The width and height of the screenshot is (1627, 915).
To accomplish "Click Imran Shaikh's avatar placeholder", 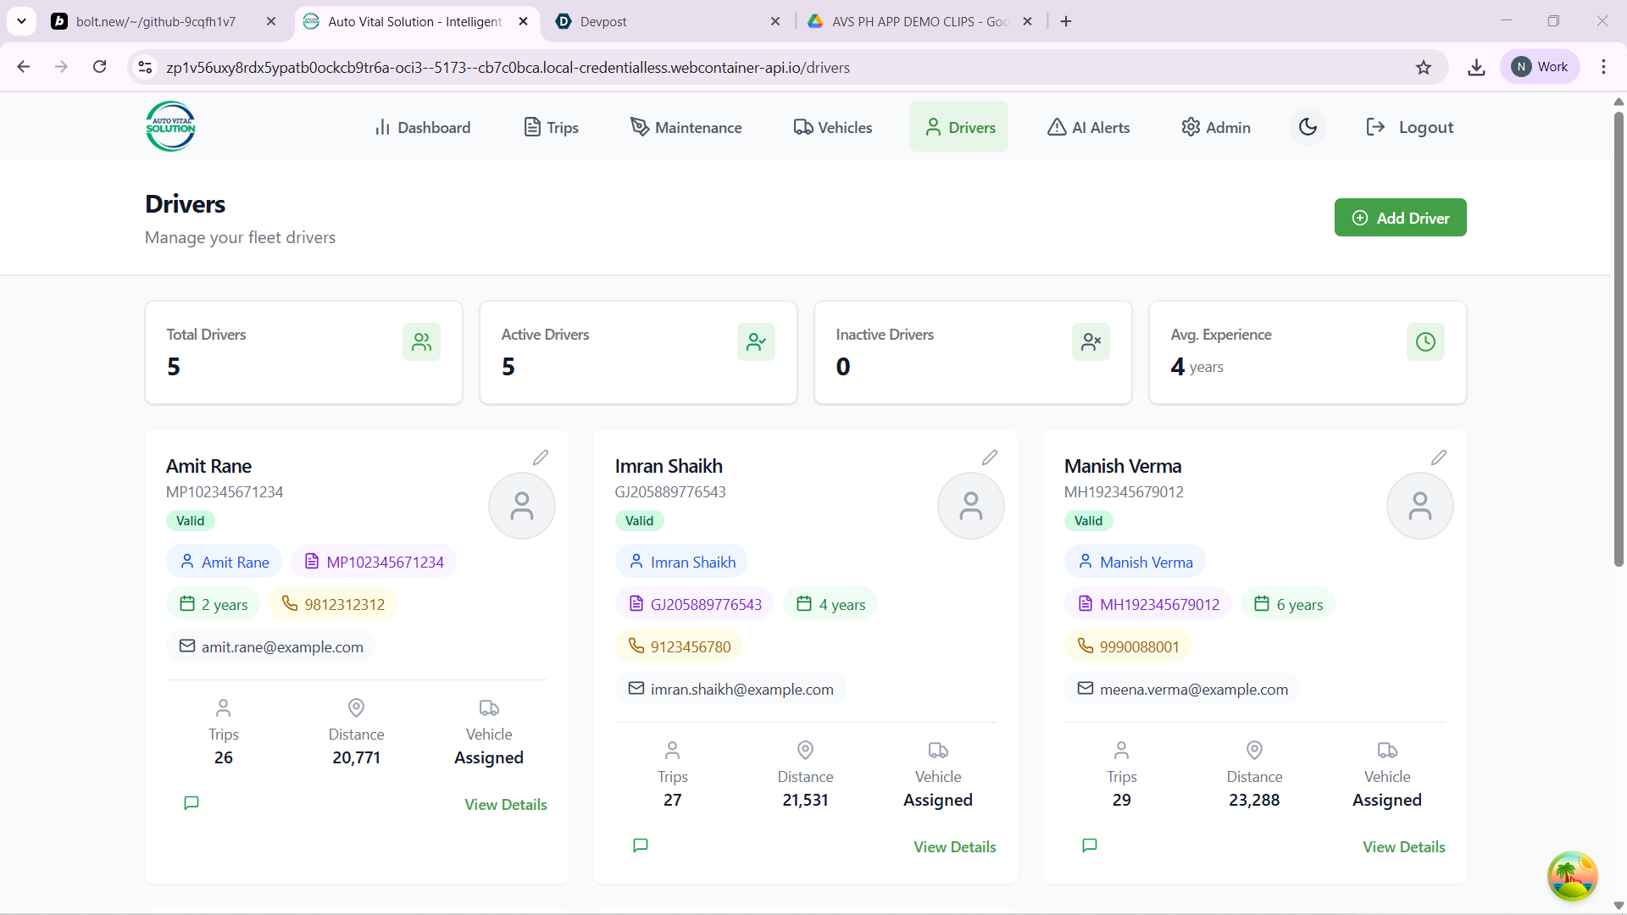I will coord(971,506).
